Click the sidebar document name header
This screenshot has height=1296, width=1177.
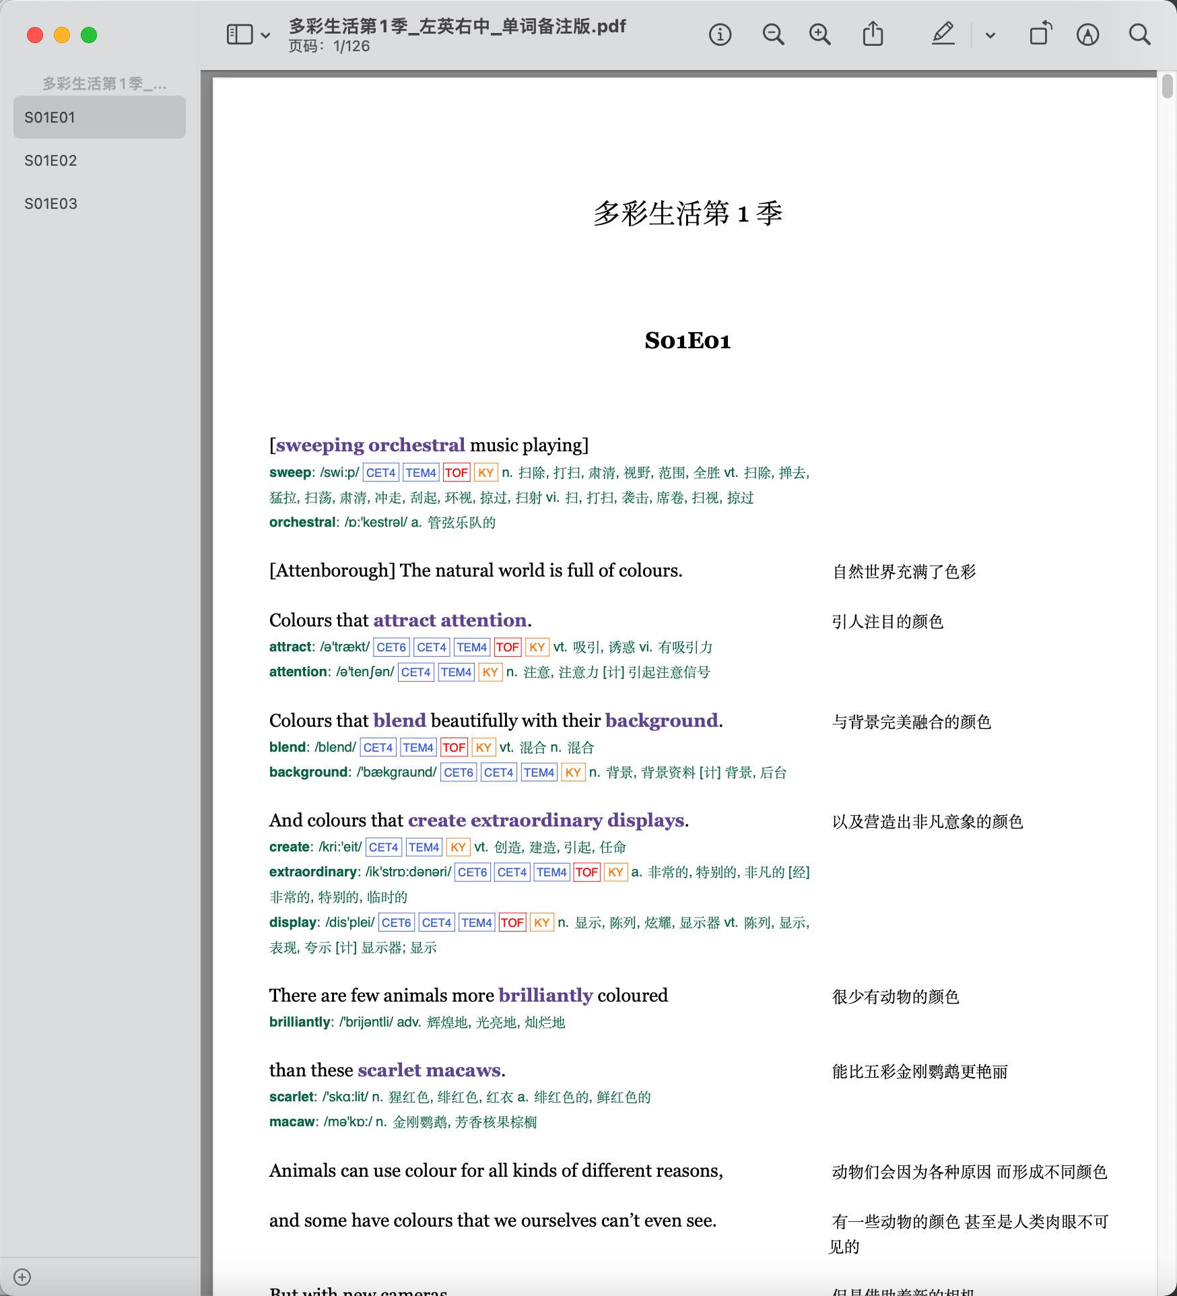pyautogui.click(x=104, y=84)
